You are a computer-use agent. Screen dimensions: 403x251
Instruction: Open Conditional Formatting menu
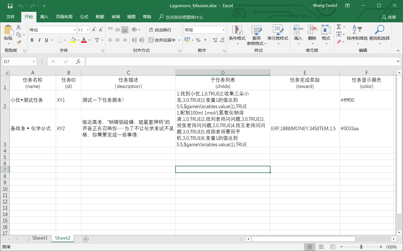(x=237, y=35)
